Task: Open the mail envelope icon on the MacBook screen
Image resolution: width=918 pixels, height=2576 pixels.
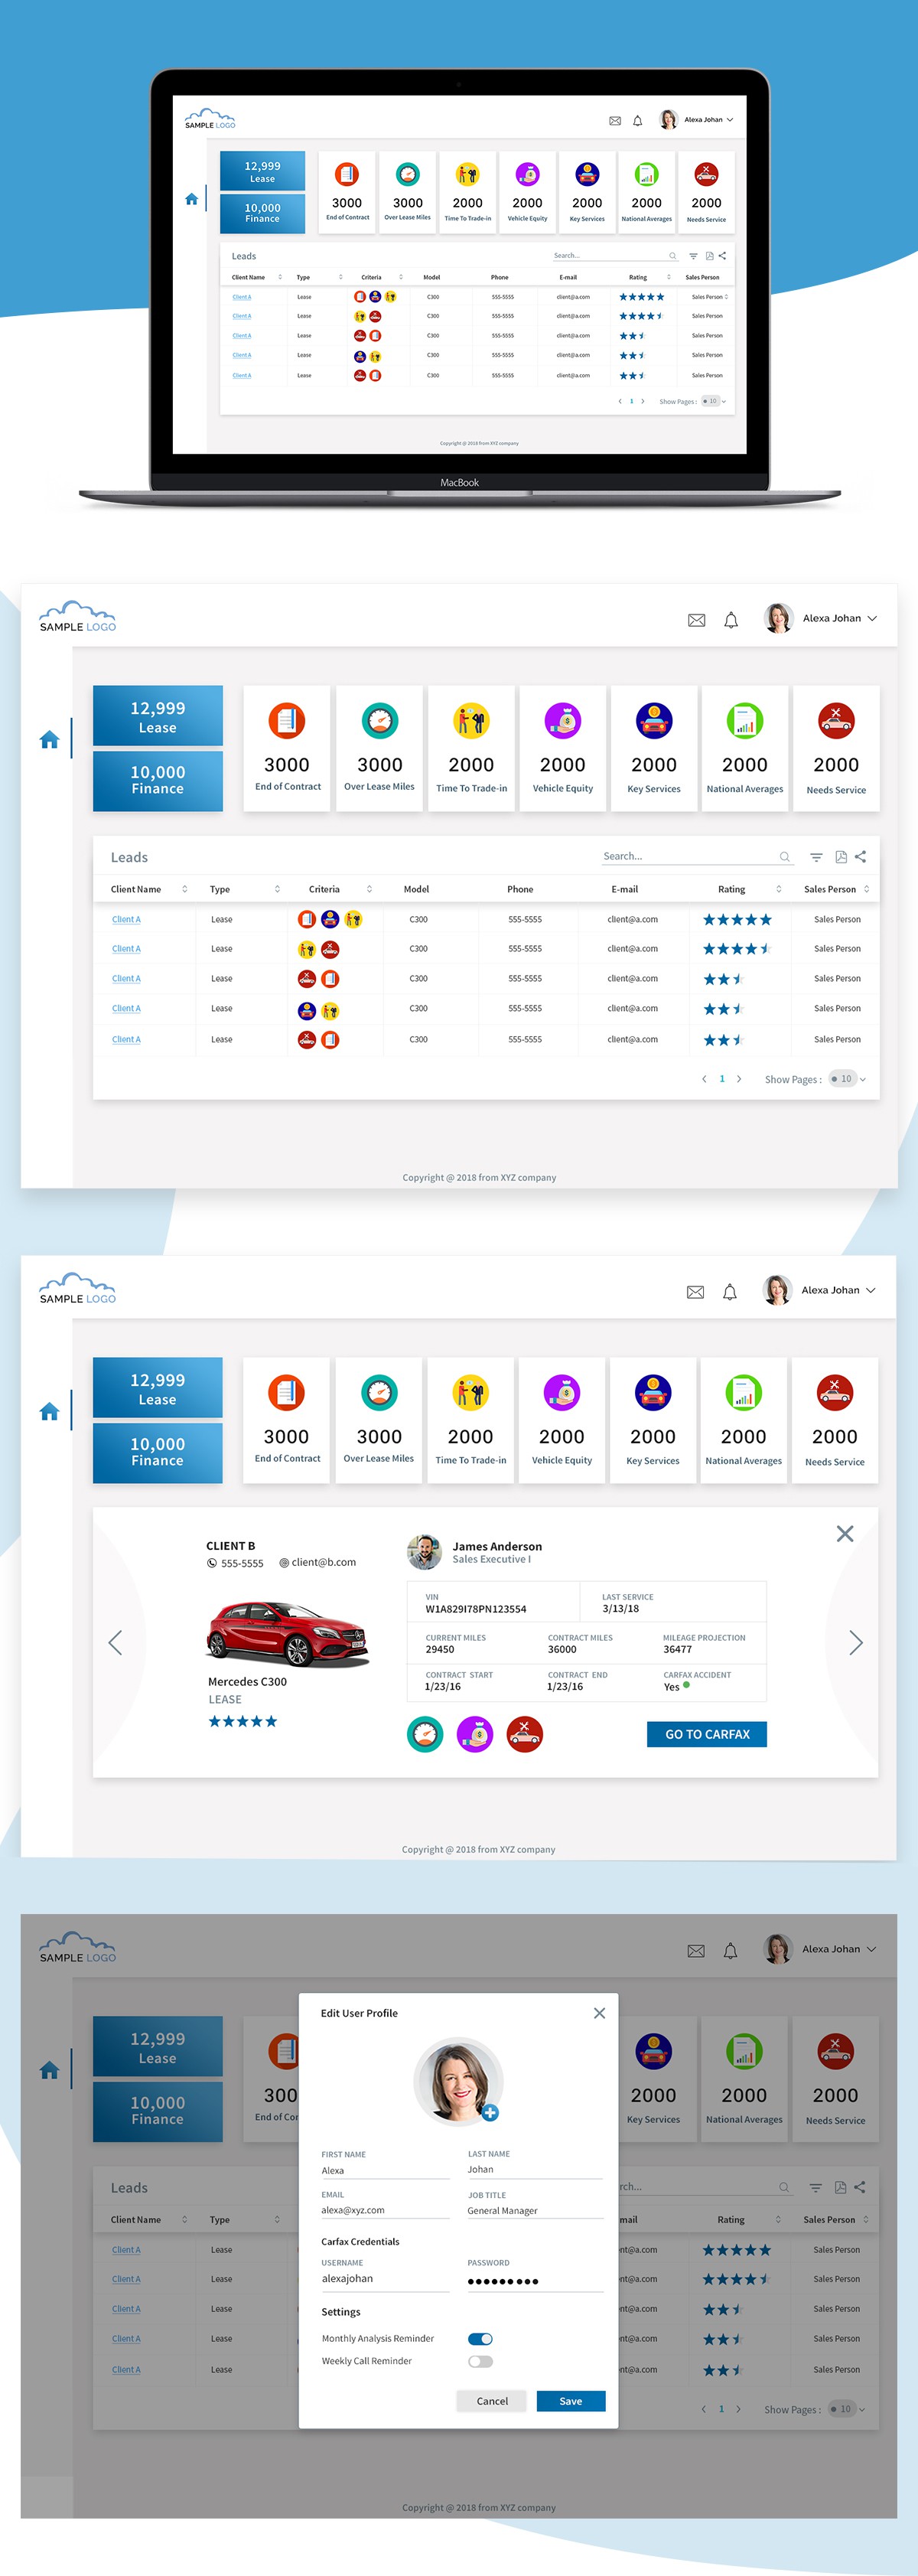Action: pyautogui.click(x=615, y=121)
